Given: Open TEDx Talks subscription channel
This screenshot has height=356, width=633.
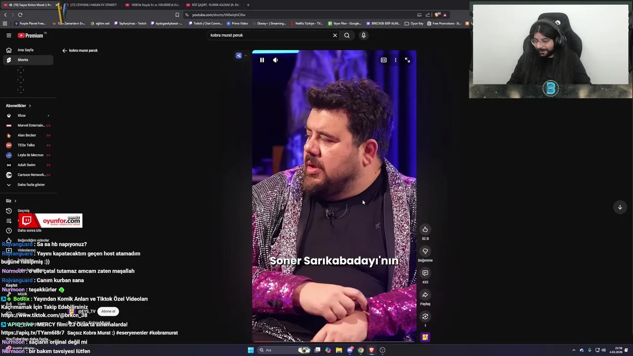Looking at the screenshot, I should (x=27, y=145).
